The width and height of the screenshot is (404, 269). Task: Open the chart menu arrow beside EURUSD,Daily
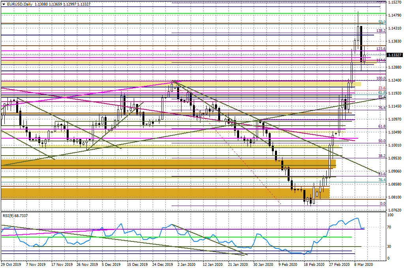coord(3,4)
